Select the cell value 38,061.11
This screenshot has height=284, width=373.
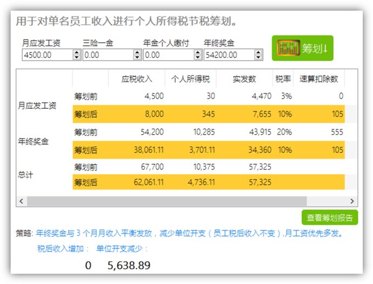[x=149, y=150]
